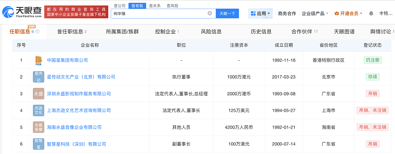Open the Tianyancha logo homepage

(21, 12)
